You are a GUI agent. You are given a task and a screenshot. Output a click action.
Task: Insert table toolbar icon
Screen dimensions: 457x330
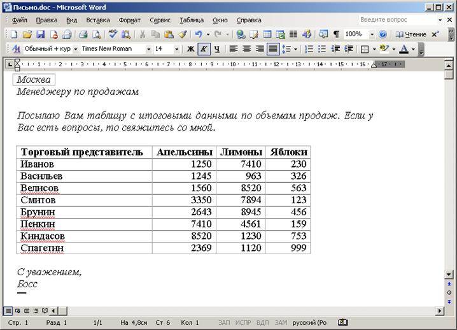point(267,34)
